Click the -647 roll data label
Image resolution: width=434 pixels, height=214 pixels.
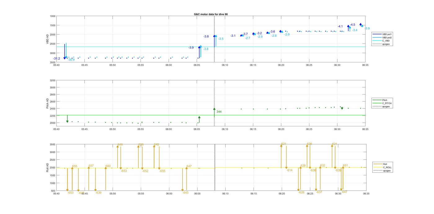click(x=344, y=192)
